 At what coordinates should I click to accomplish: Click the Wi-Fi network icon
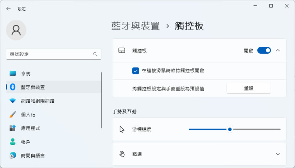[13, 101]
